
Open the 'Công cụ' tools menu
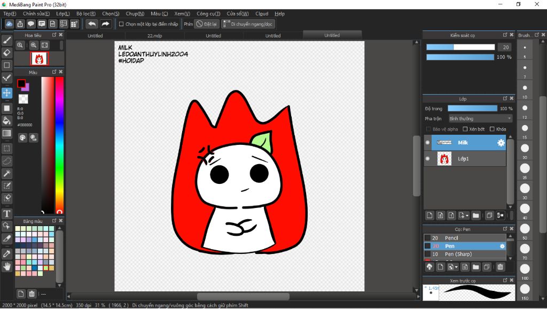[x=208, y=13]
